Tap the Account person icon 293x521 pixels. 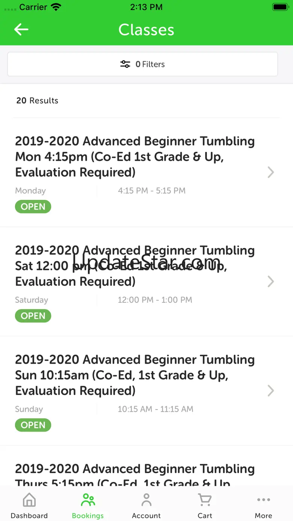coord(146,500)
